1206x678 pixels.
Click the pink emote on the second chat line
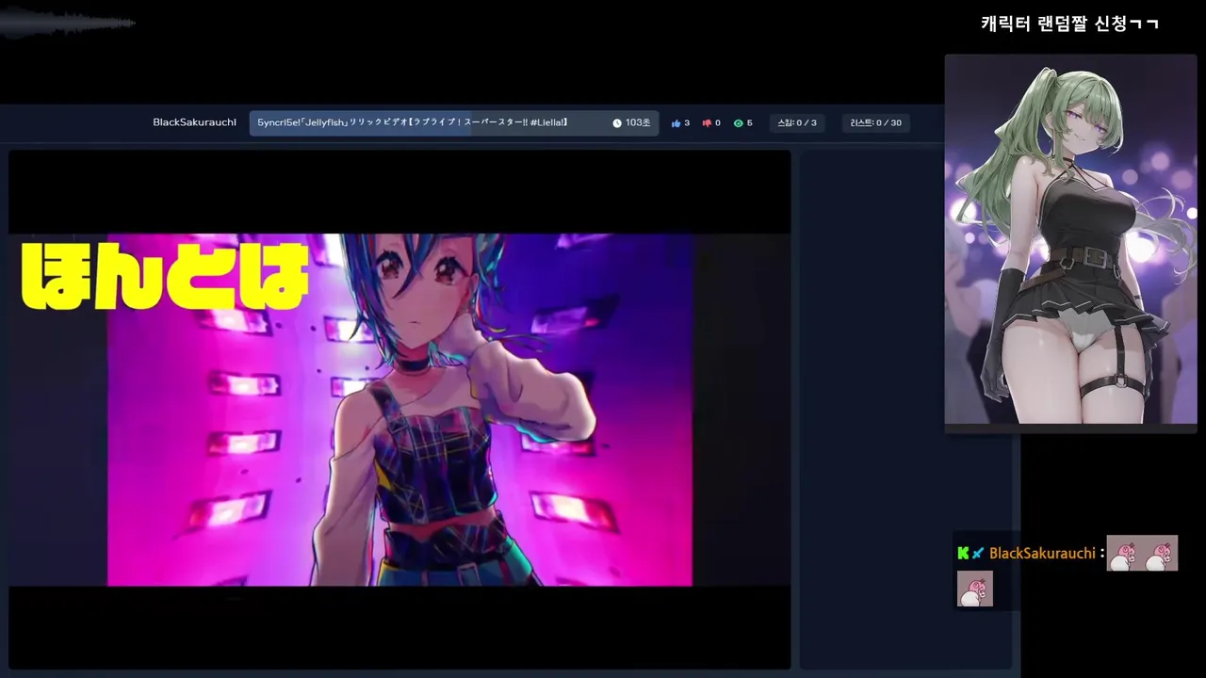(x=975, y=589)
